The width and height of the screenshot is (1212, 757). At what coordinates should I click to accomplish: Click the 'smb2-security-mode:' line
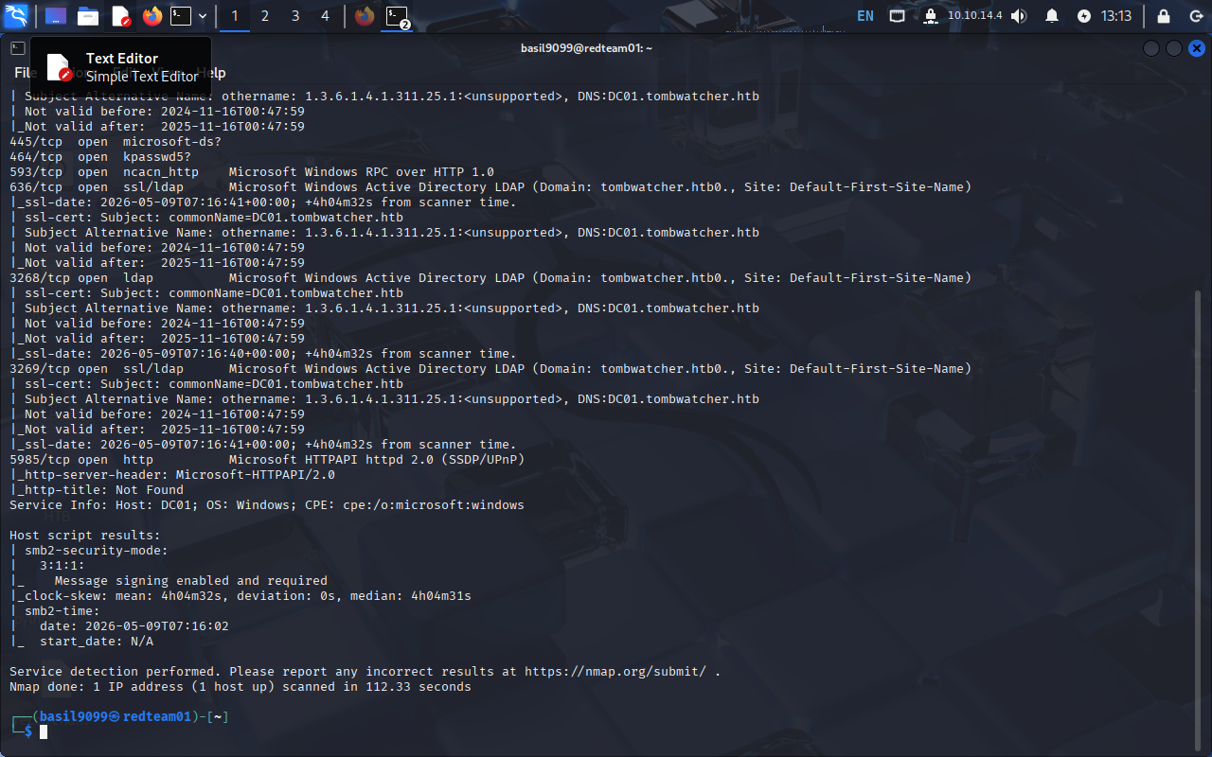[89, 551]
